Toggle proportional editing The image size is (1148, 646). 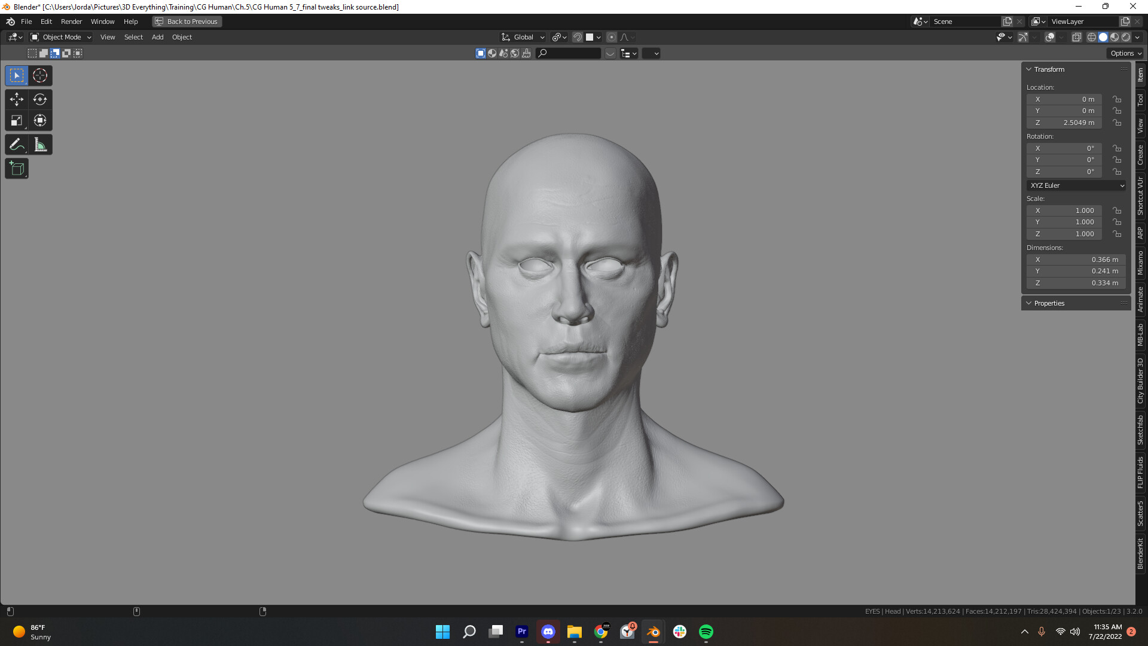[x=611, y=37]
